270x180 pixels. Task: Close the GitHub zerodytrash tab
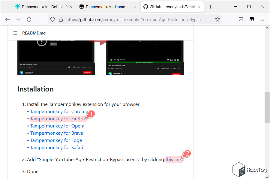(x=199, y=7)
